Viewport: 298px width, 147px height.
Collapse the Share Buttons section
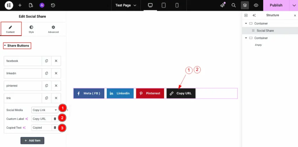(x=17, y=46)
